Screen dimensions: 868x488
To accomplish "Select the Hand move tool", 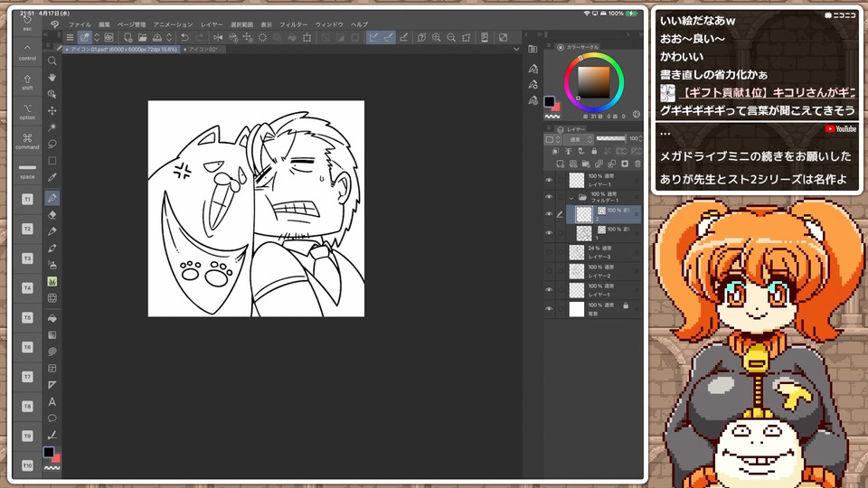I will tap(52, 78).
